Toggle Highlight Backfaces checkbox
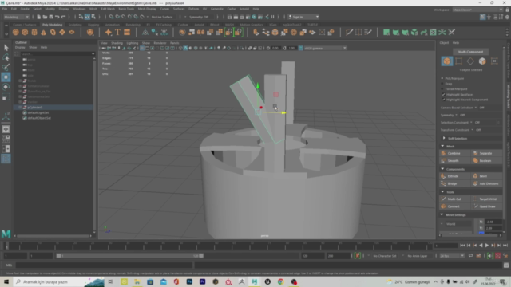This screenshot has width=511, height=287. 443,94
